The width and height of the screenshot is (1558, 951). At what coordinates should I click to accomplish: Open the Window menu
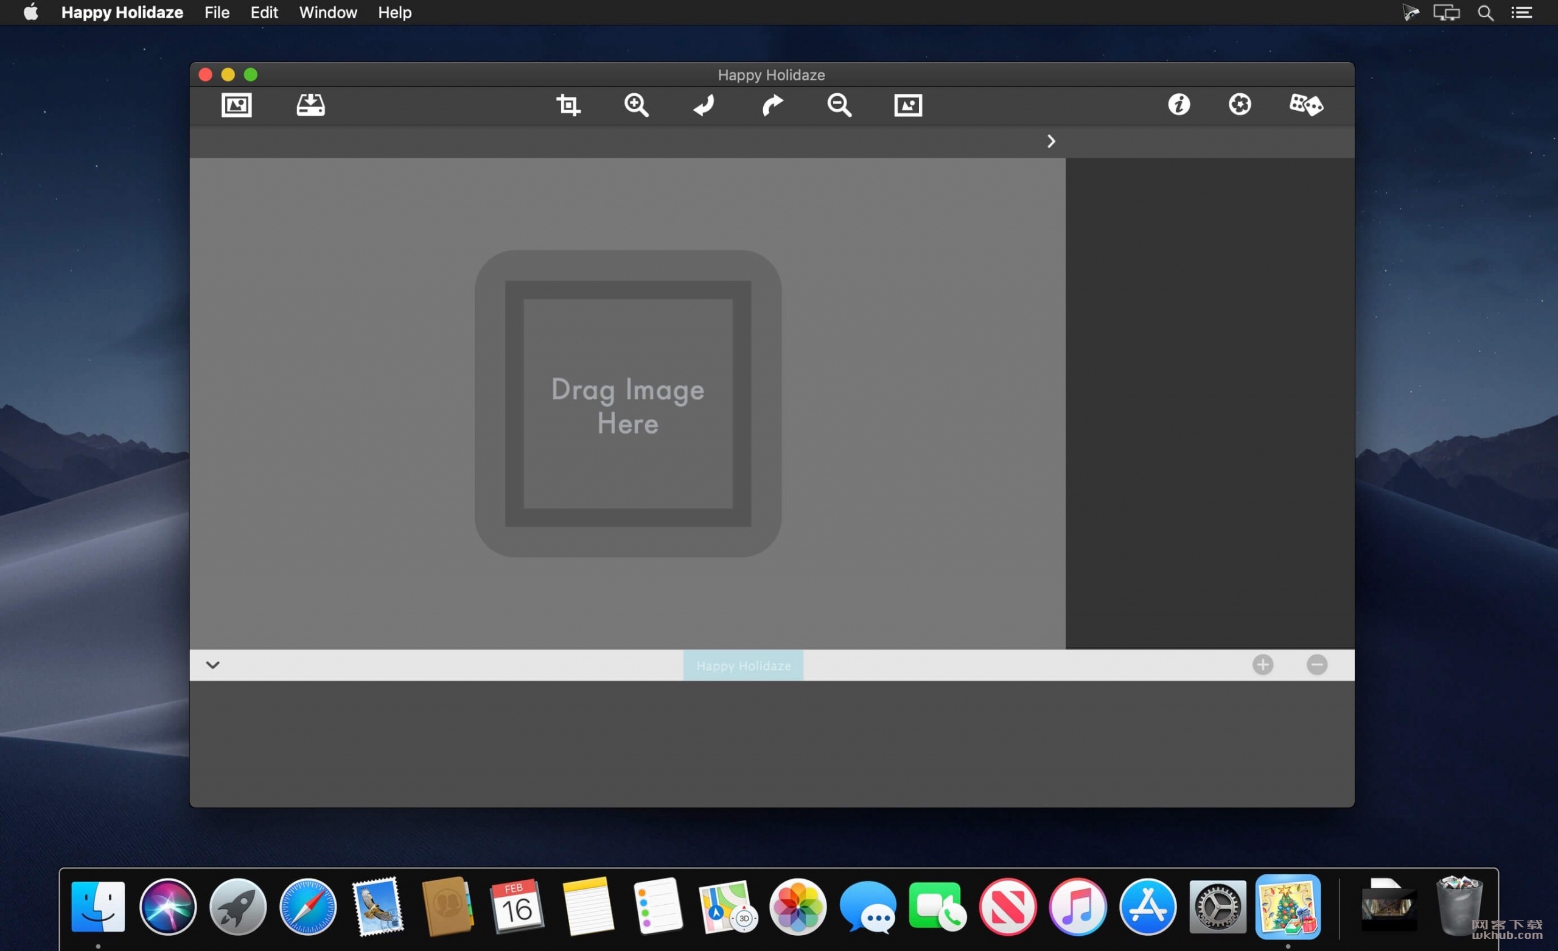click(x=328, y=13)
